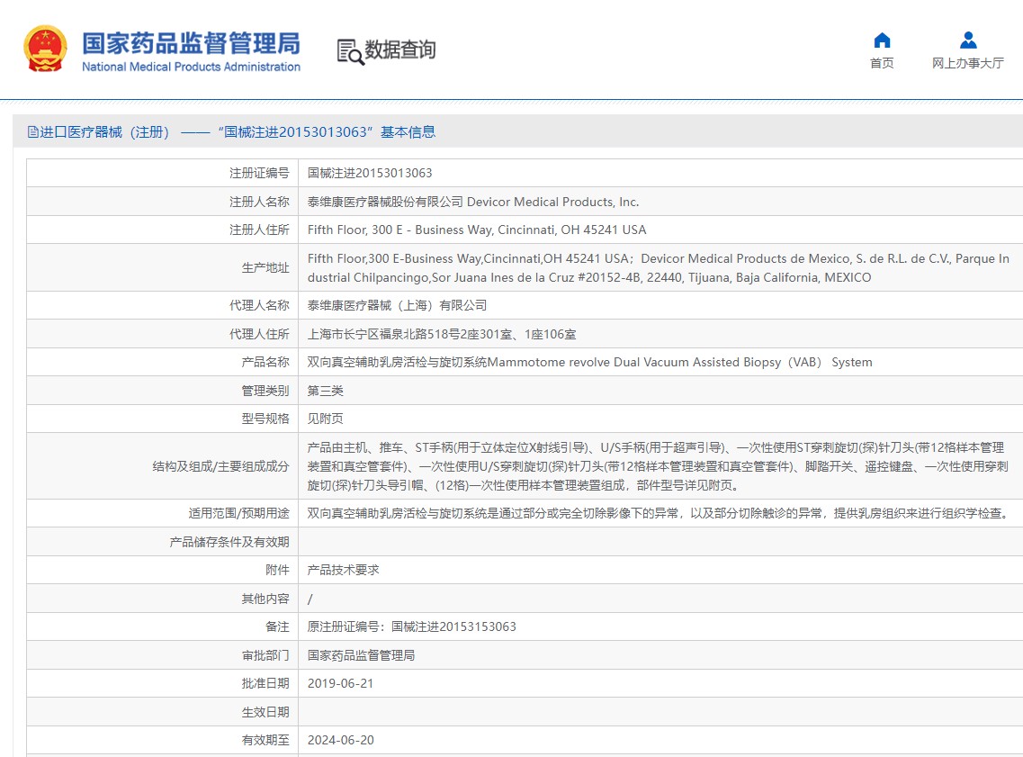Viewport: 1023px width, 757px height.
Task: Click the 审批部门 row label
Action: (x=265, y=656)
